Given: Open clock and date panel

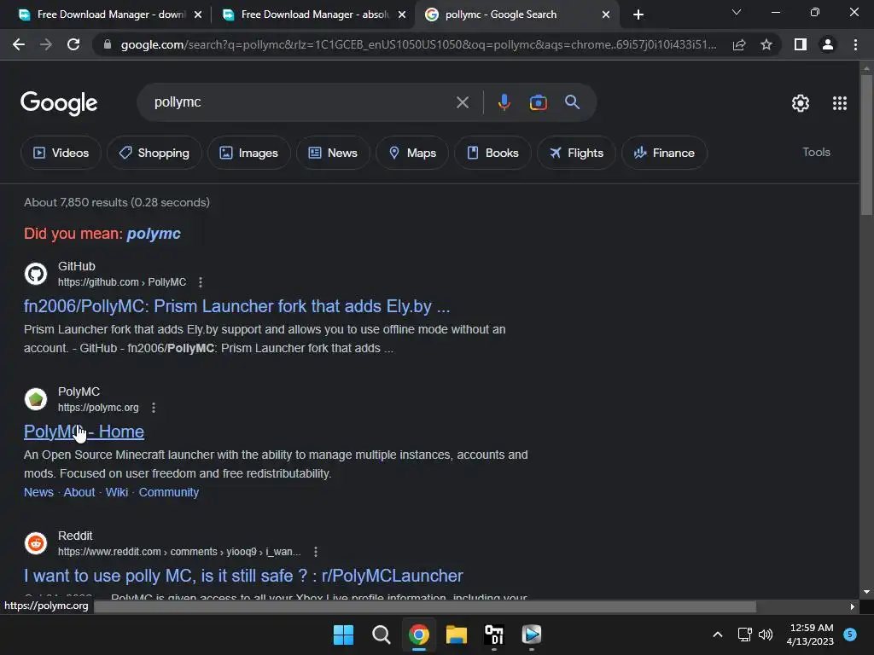Looking at the screenshot, I should [x=811, y=635].
